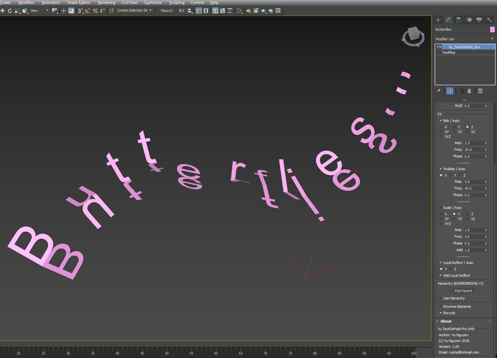497x358 pixels.
Task: Click the pink object color swatch
Action: point(492,29)
